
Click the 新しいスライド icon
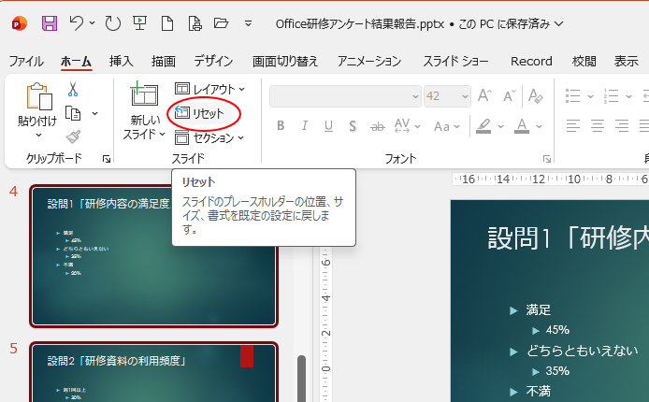144,93
